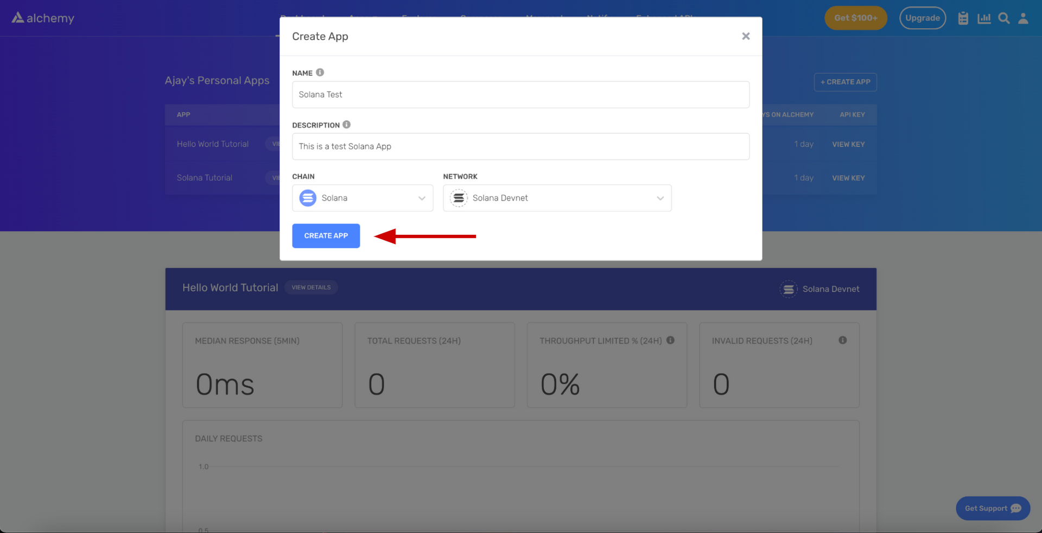This screenshot has width=1042, height=533.
Task: Click the Name info icon
Action: (320, 72)
